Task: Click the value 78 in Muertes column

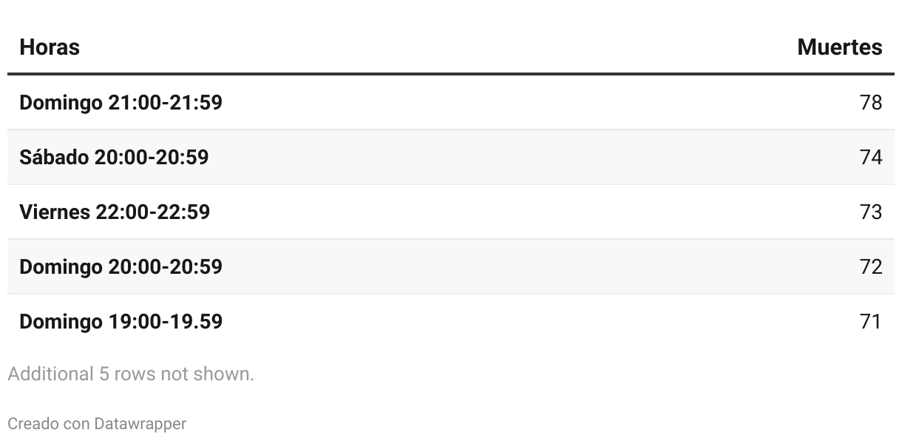Action: [x=871, y=102]
